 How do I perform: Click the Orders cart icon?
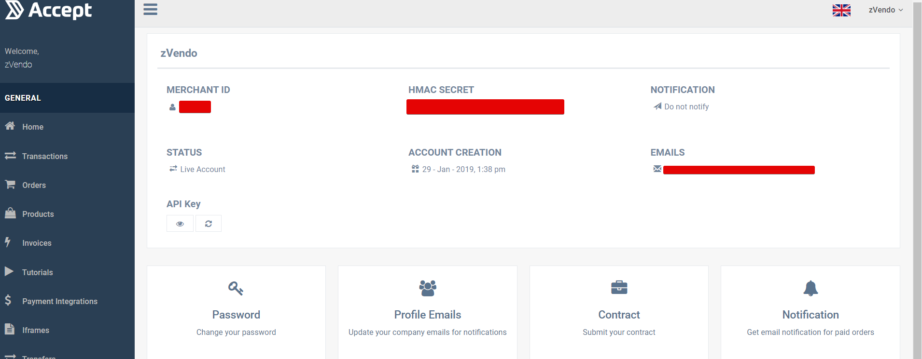[10, 185]
